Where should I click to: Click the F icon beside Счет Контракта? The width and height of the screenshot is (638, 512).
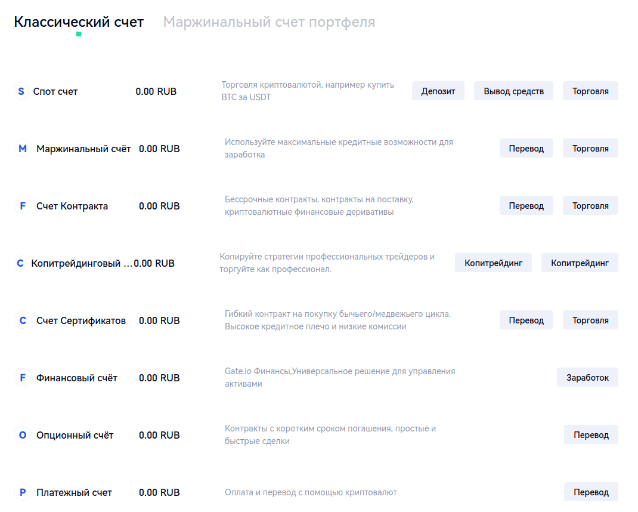point(23,206)
